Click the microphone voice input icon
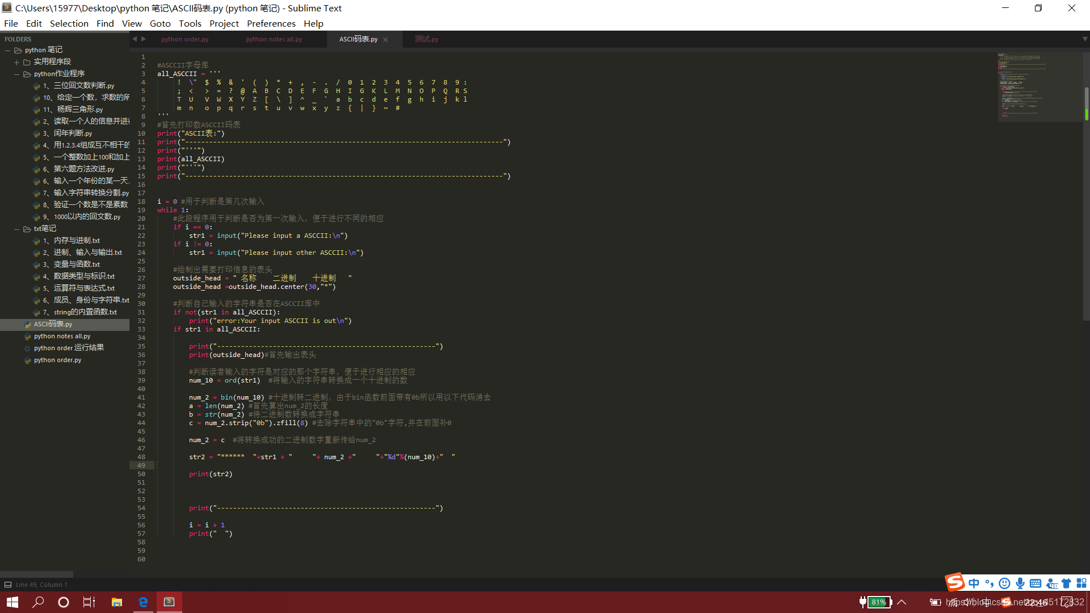 (x=1020, y=583)
